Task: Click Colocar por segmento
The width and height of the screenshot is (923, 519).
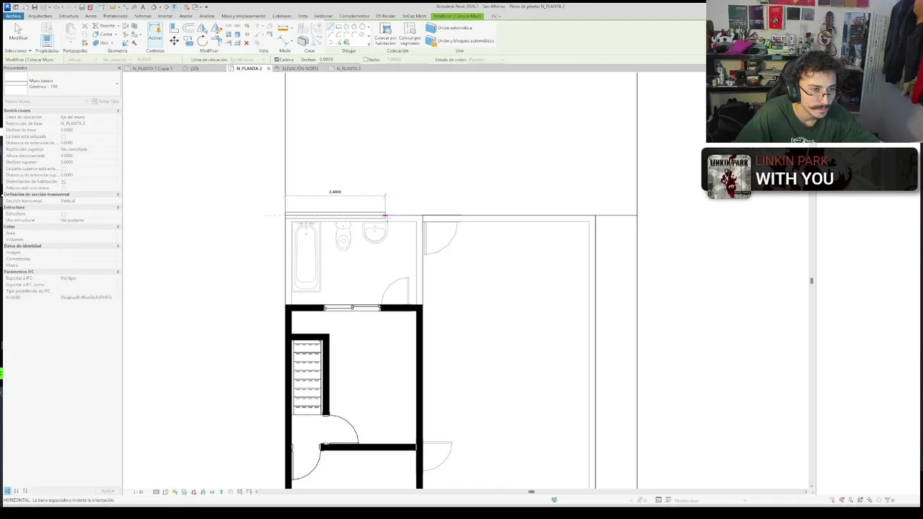Action: [x=410, y=34]
